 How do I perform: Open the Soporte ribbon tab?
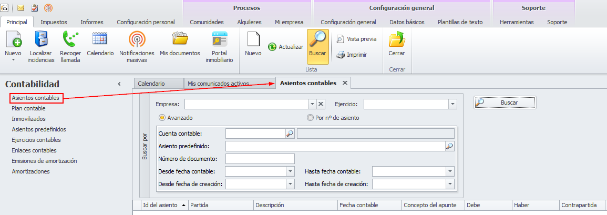[557, 22]
